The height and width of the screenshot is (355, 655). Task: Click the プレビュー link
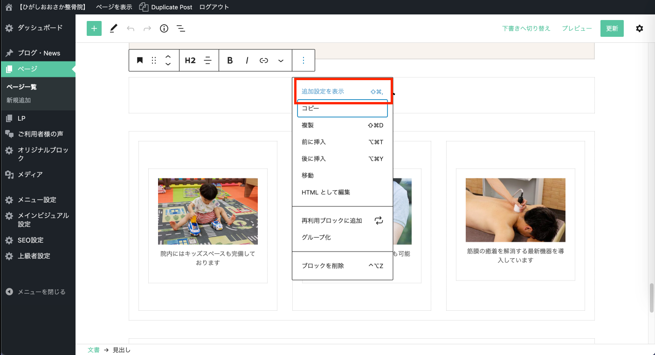point(577,28)
